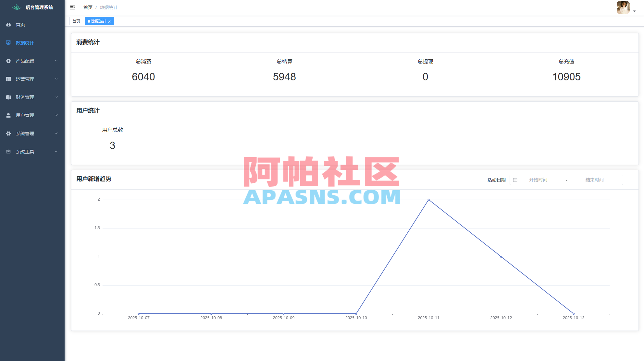The height and width of the screenshot is (361, 644).
Task: Close the 数据统计 tab
Action: coord(110,21)
